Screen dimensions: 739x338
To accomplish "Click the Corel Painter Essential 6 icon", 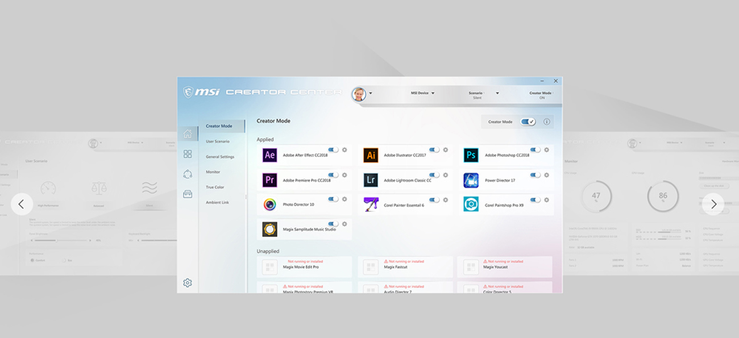I will (371, 205).
